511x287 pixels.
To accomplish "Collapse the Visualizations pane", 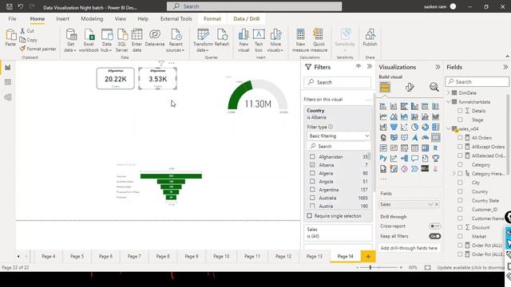I will tap(438, 67).
